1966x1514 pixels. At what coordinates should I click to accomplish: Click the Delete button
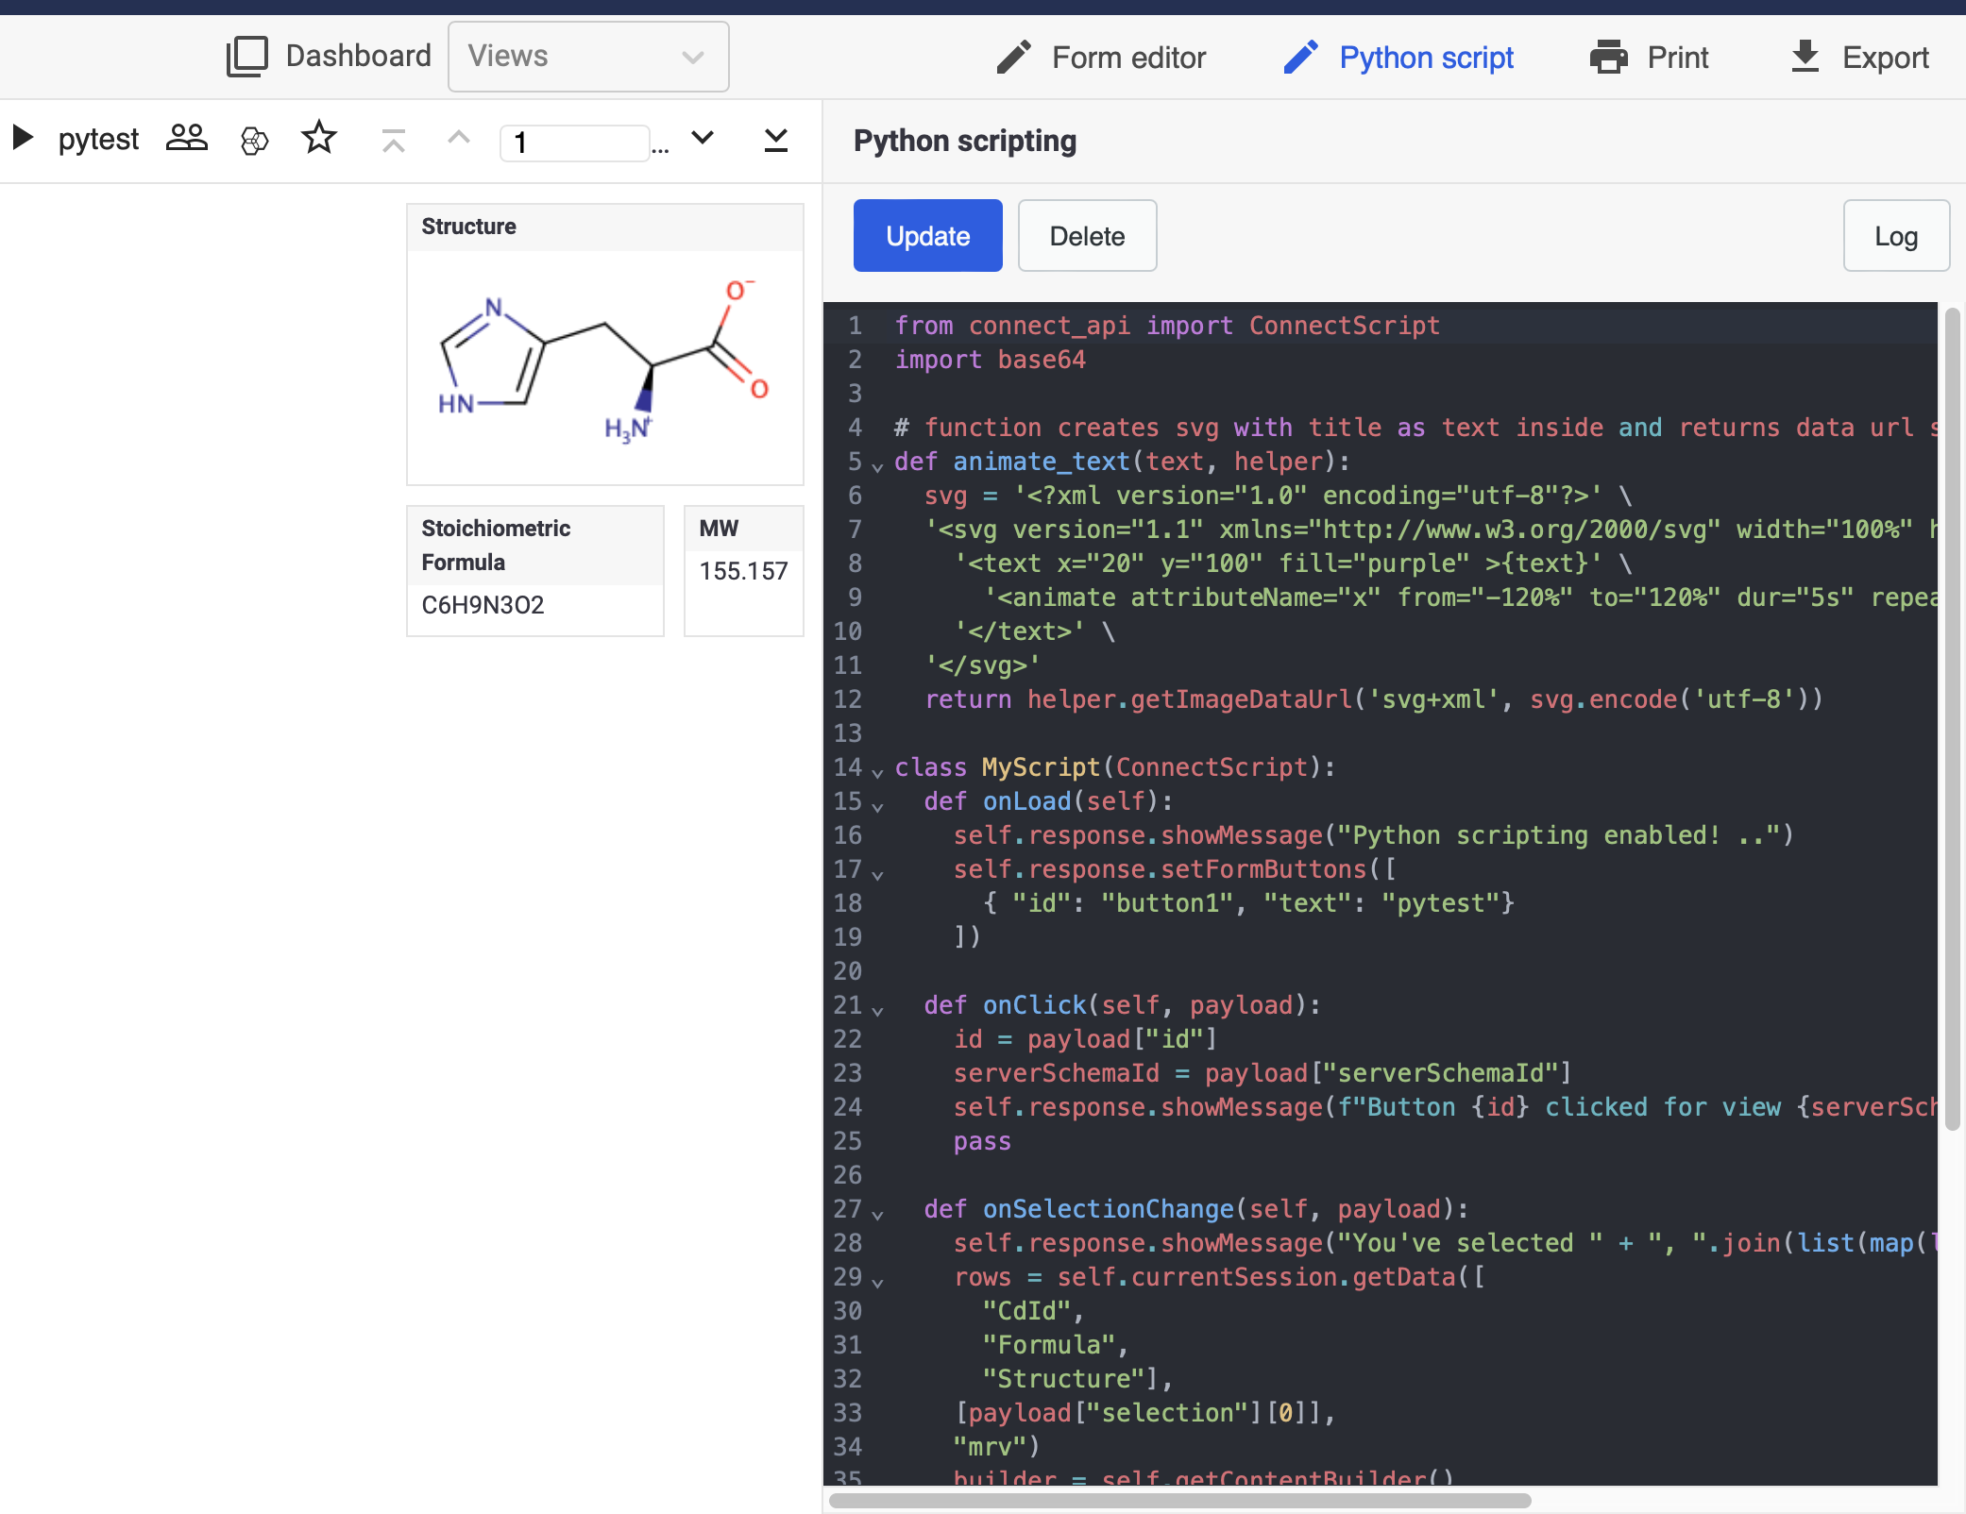1087,236
